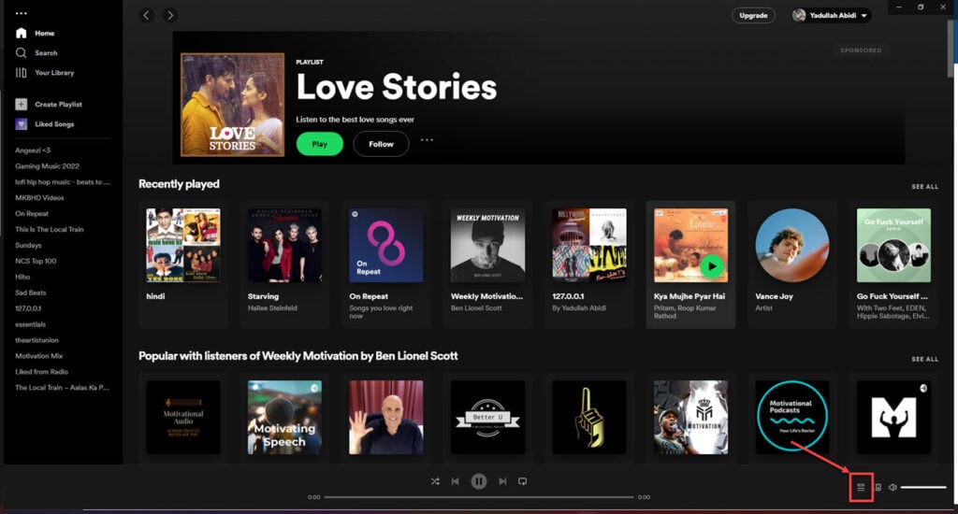
Task: Click Create Playlist plus icon
Action: click(x=22, y=105)
